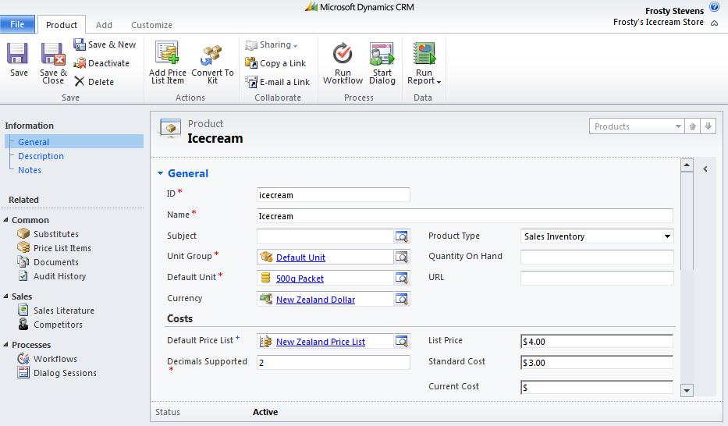Open the File menu tab
The image size is (728, 426).
point(17,25)
